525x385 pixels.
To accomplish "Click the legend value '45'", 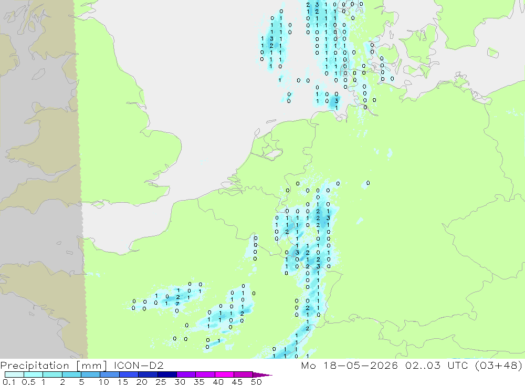I will 237,382.
